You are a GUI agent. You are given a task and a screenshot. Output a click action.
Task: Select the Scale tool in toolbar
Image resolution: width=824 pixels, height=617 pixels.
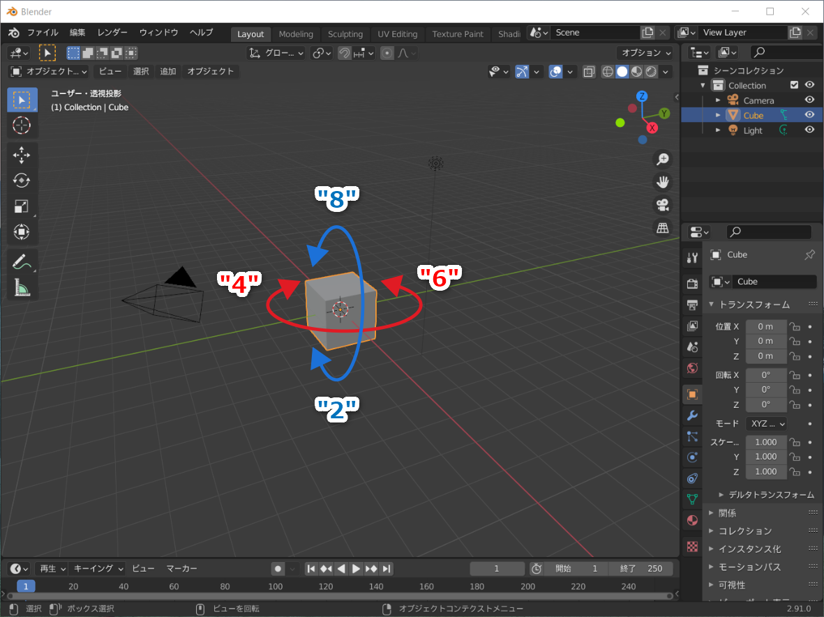coord(22,206)
